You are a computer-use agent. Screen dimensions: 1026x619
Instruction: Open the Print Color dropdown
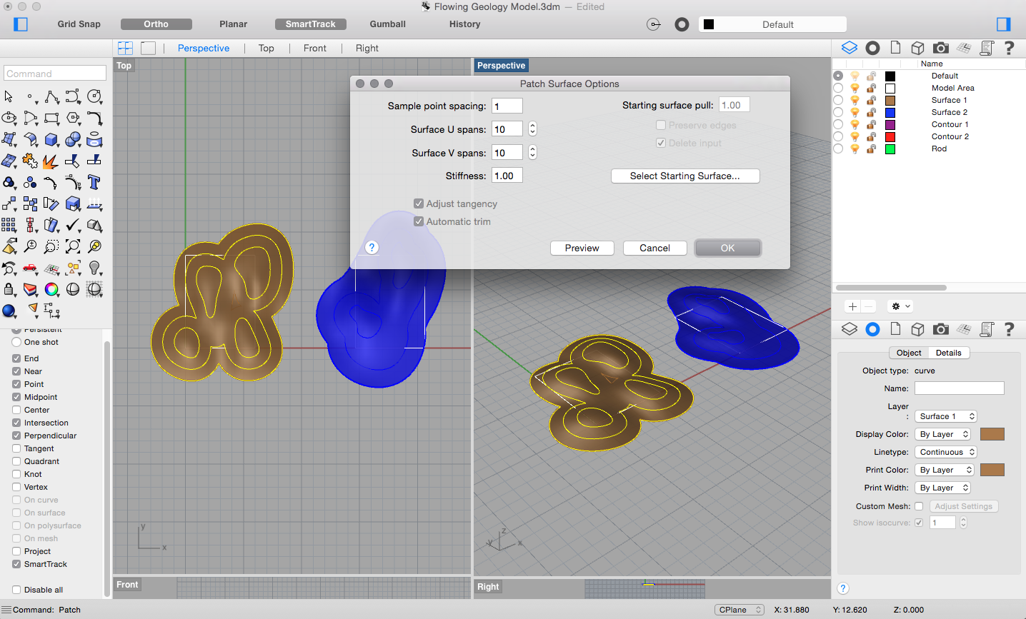[945, 470]
